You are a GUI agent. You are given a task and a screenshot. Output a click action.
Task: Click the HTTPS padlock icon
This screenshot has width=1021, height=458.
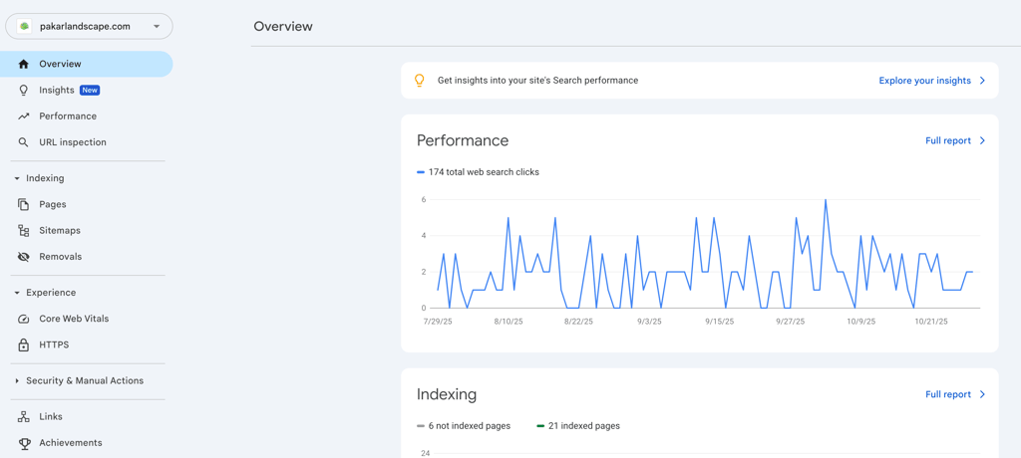24,344
